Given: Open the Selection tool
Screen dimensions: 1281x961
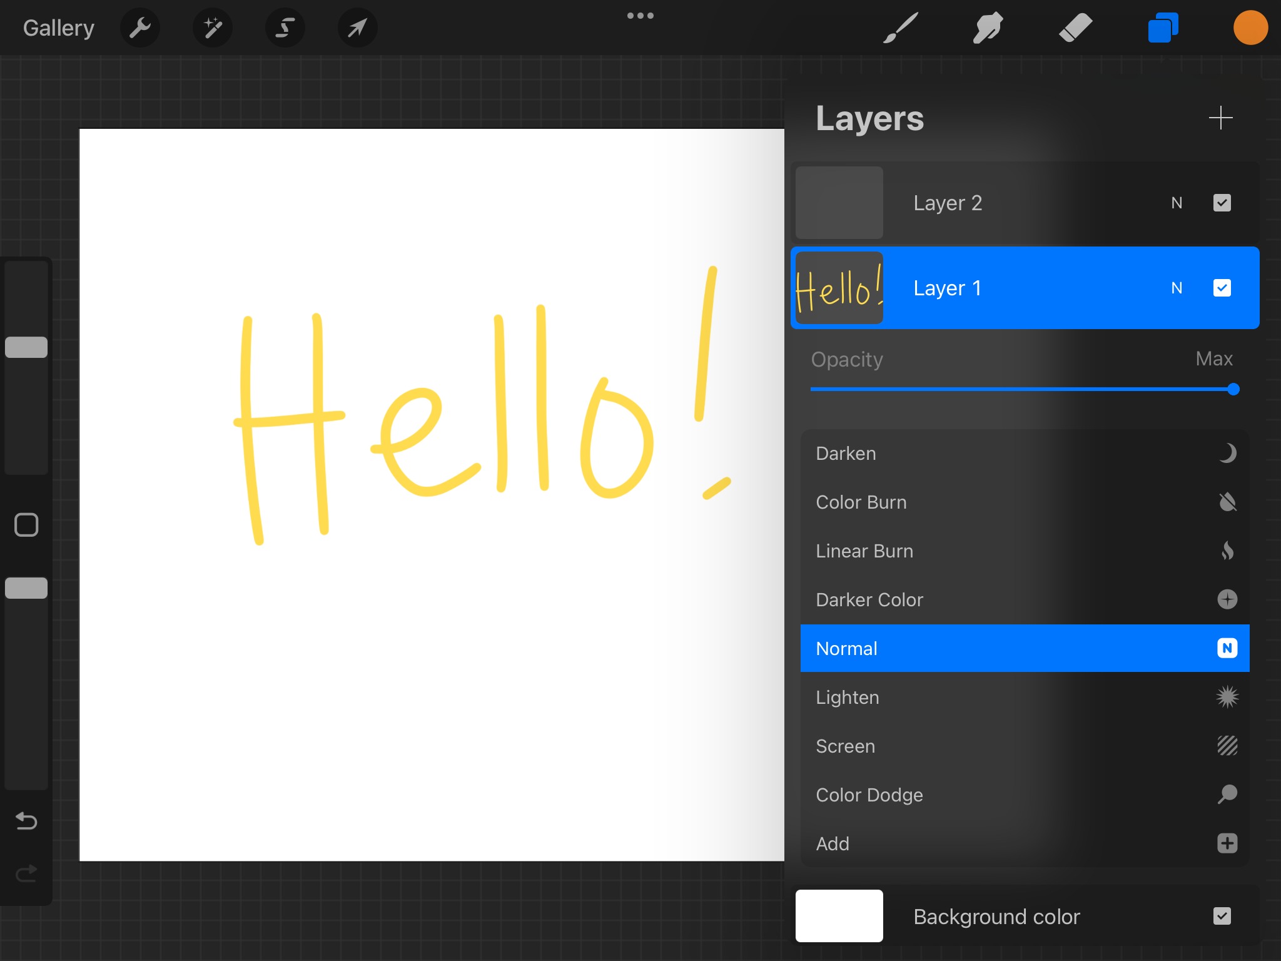Looking at the screenshot, I should pos(285,28).
